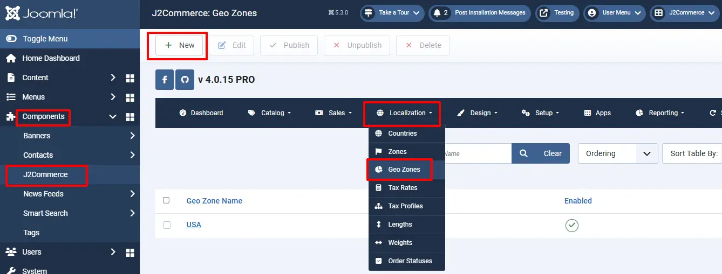Select Weights in Localization menu
Image resolution: width=722 pixels, height=274 pixels.
click(x=407, y=243)
